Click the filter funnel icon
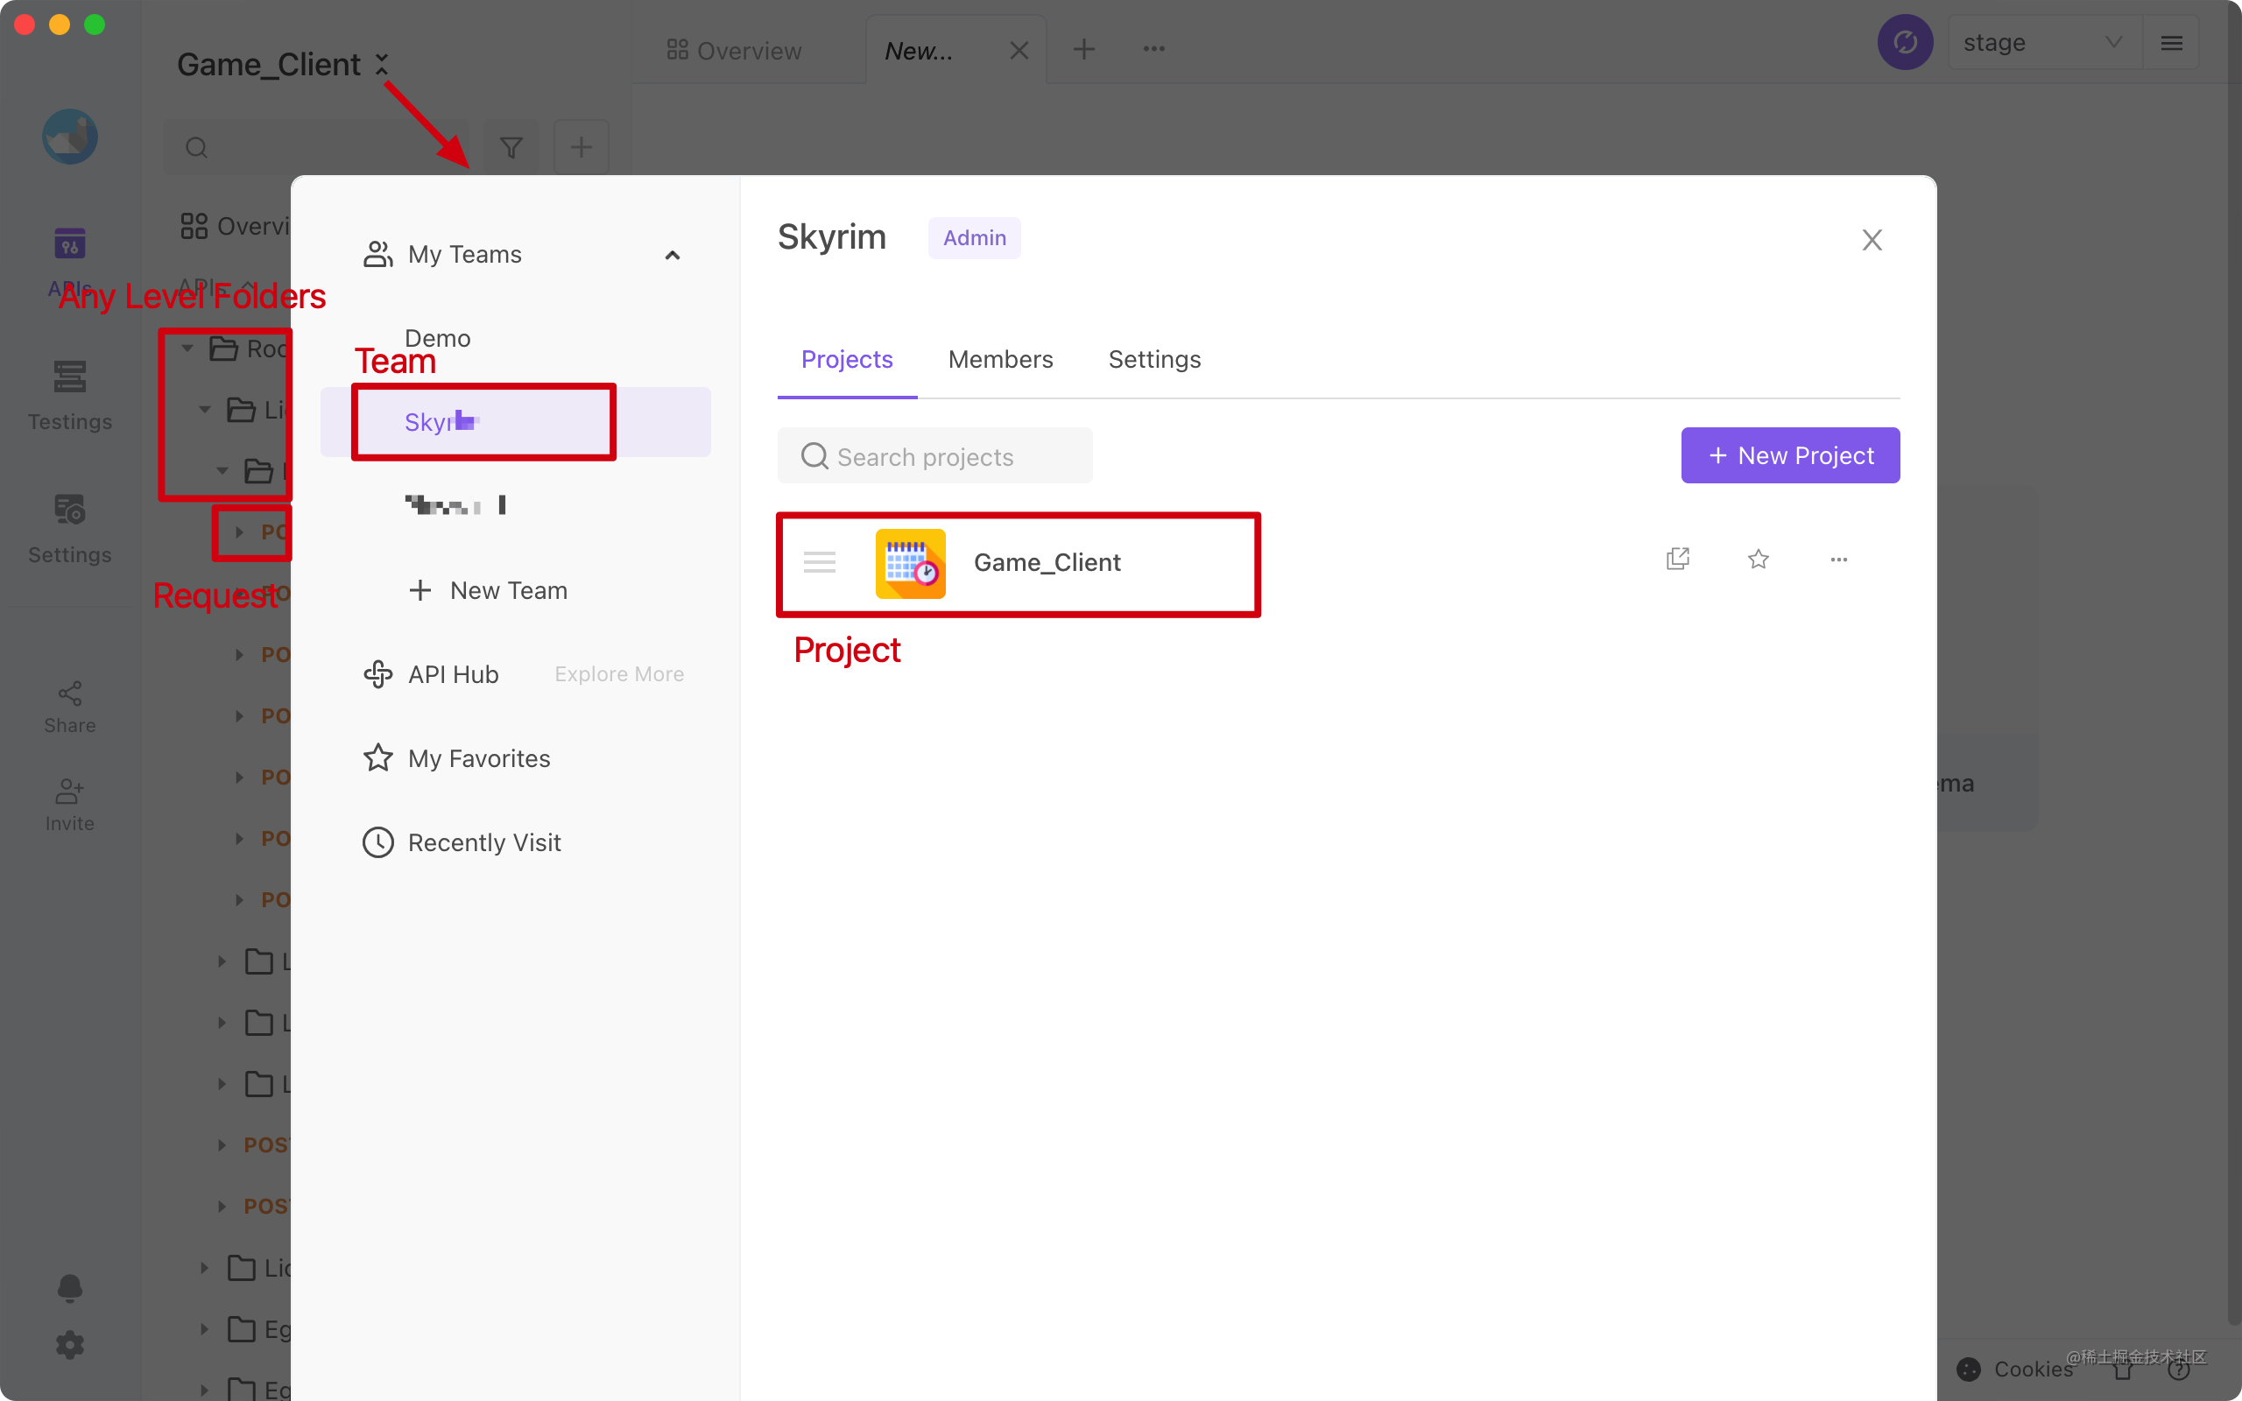Image resolution: width=2242 pixels, height=1401 pixels. coord(511,146)
